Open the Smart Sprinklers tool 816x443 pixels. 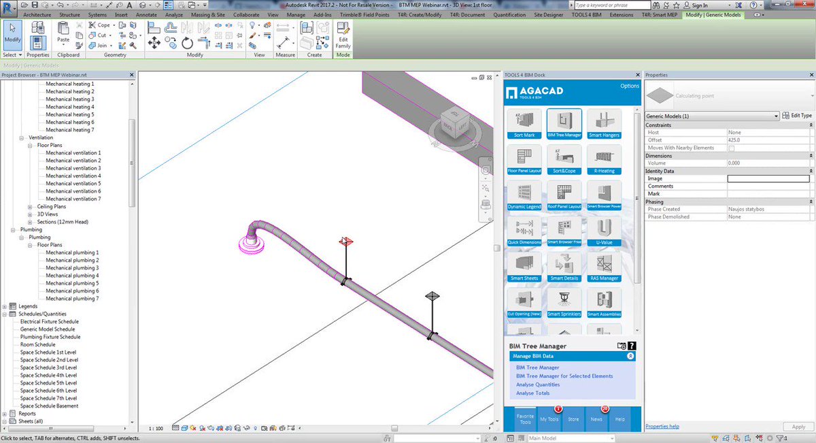click(x=564, y=303)
